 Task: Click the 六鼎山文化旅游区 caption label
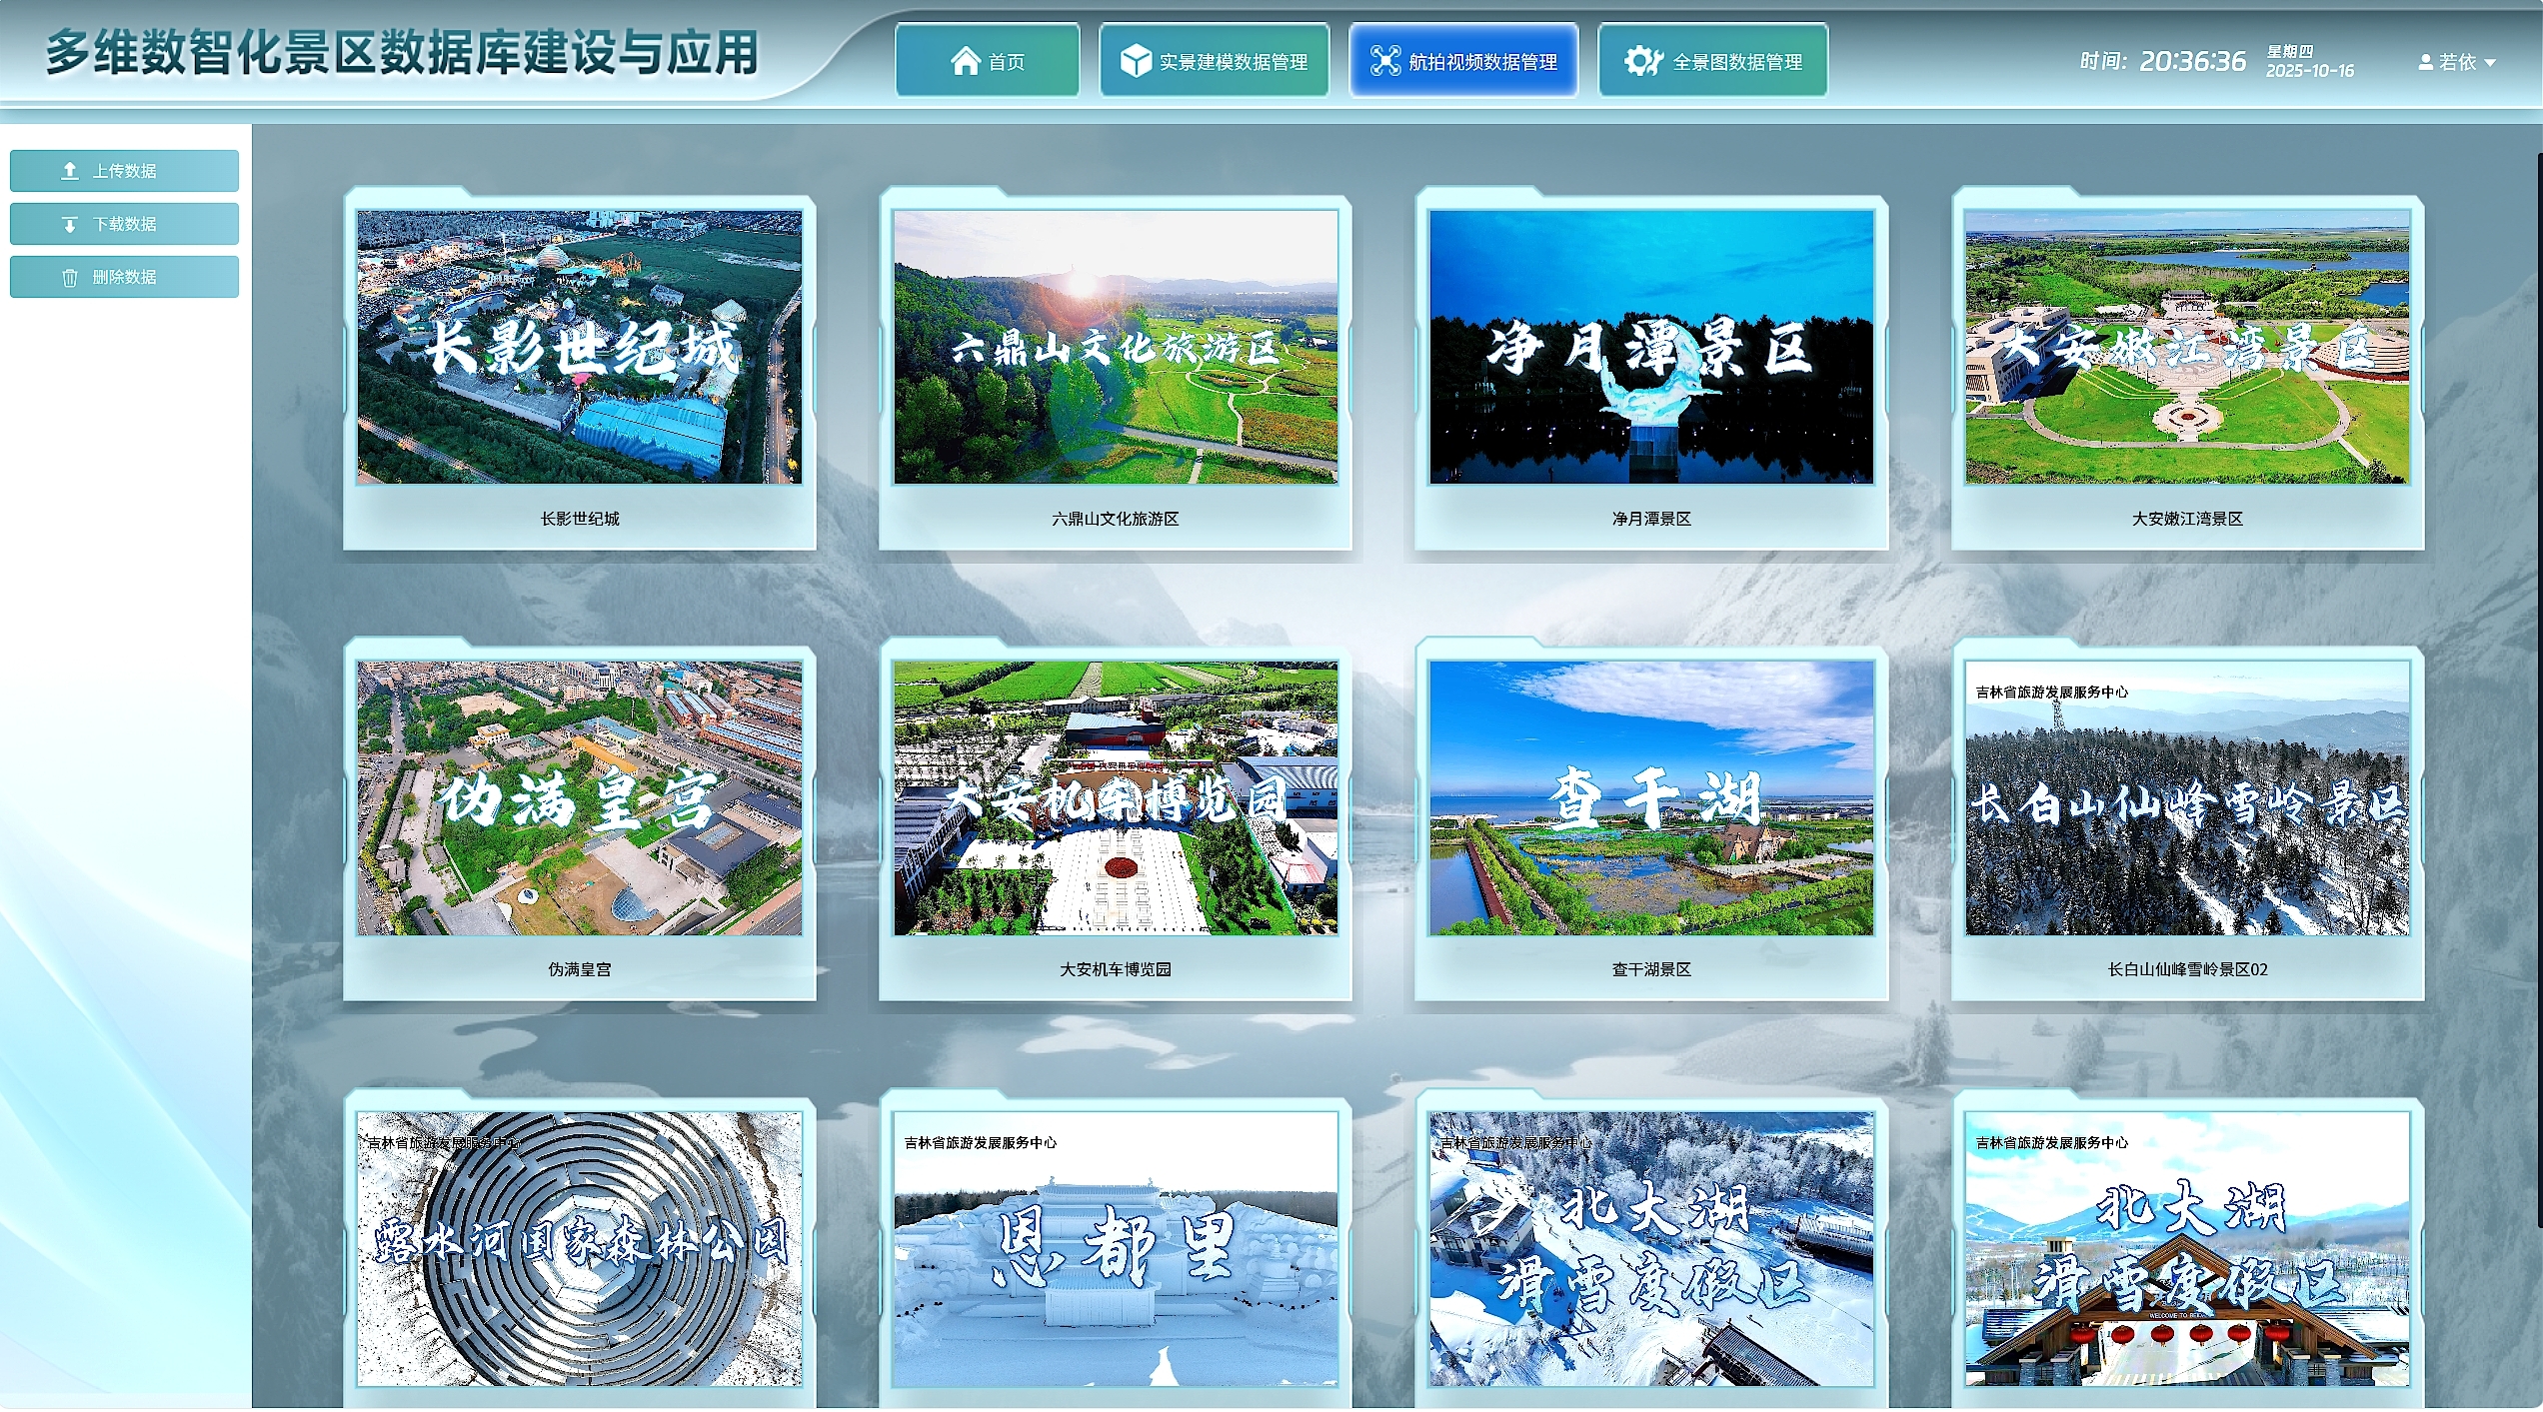pos(1115,519)
